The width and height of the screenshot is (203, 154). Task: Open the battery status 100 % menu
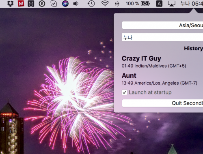tap(138, 4)
